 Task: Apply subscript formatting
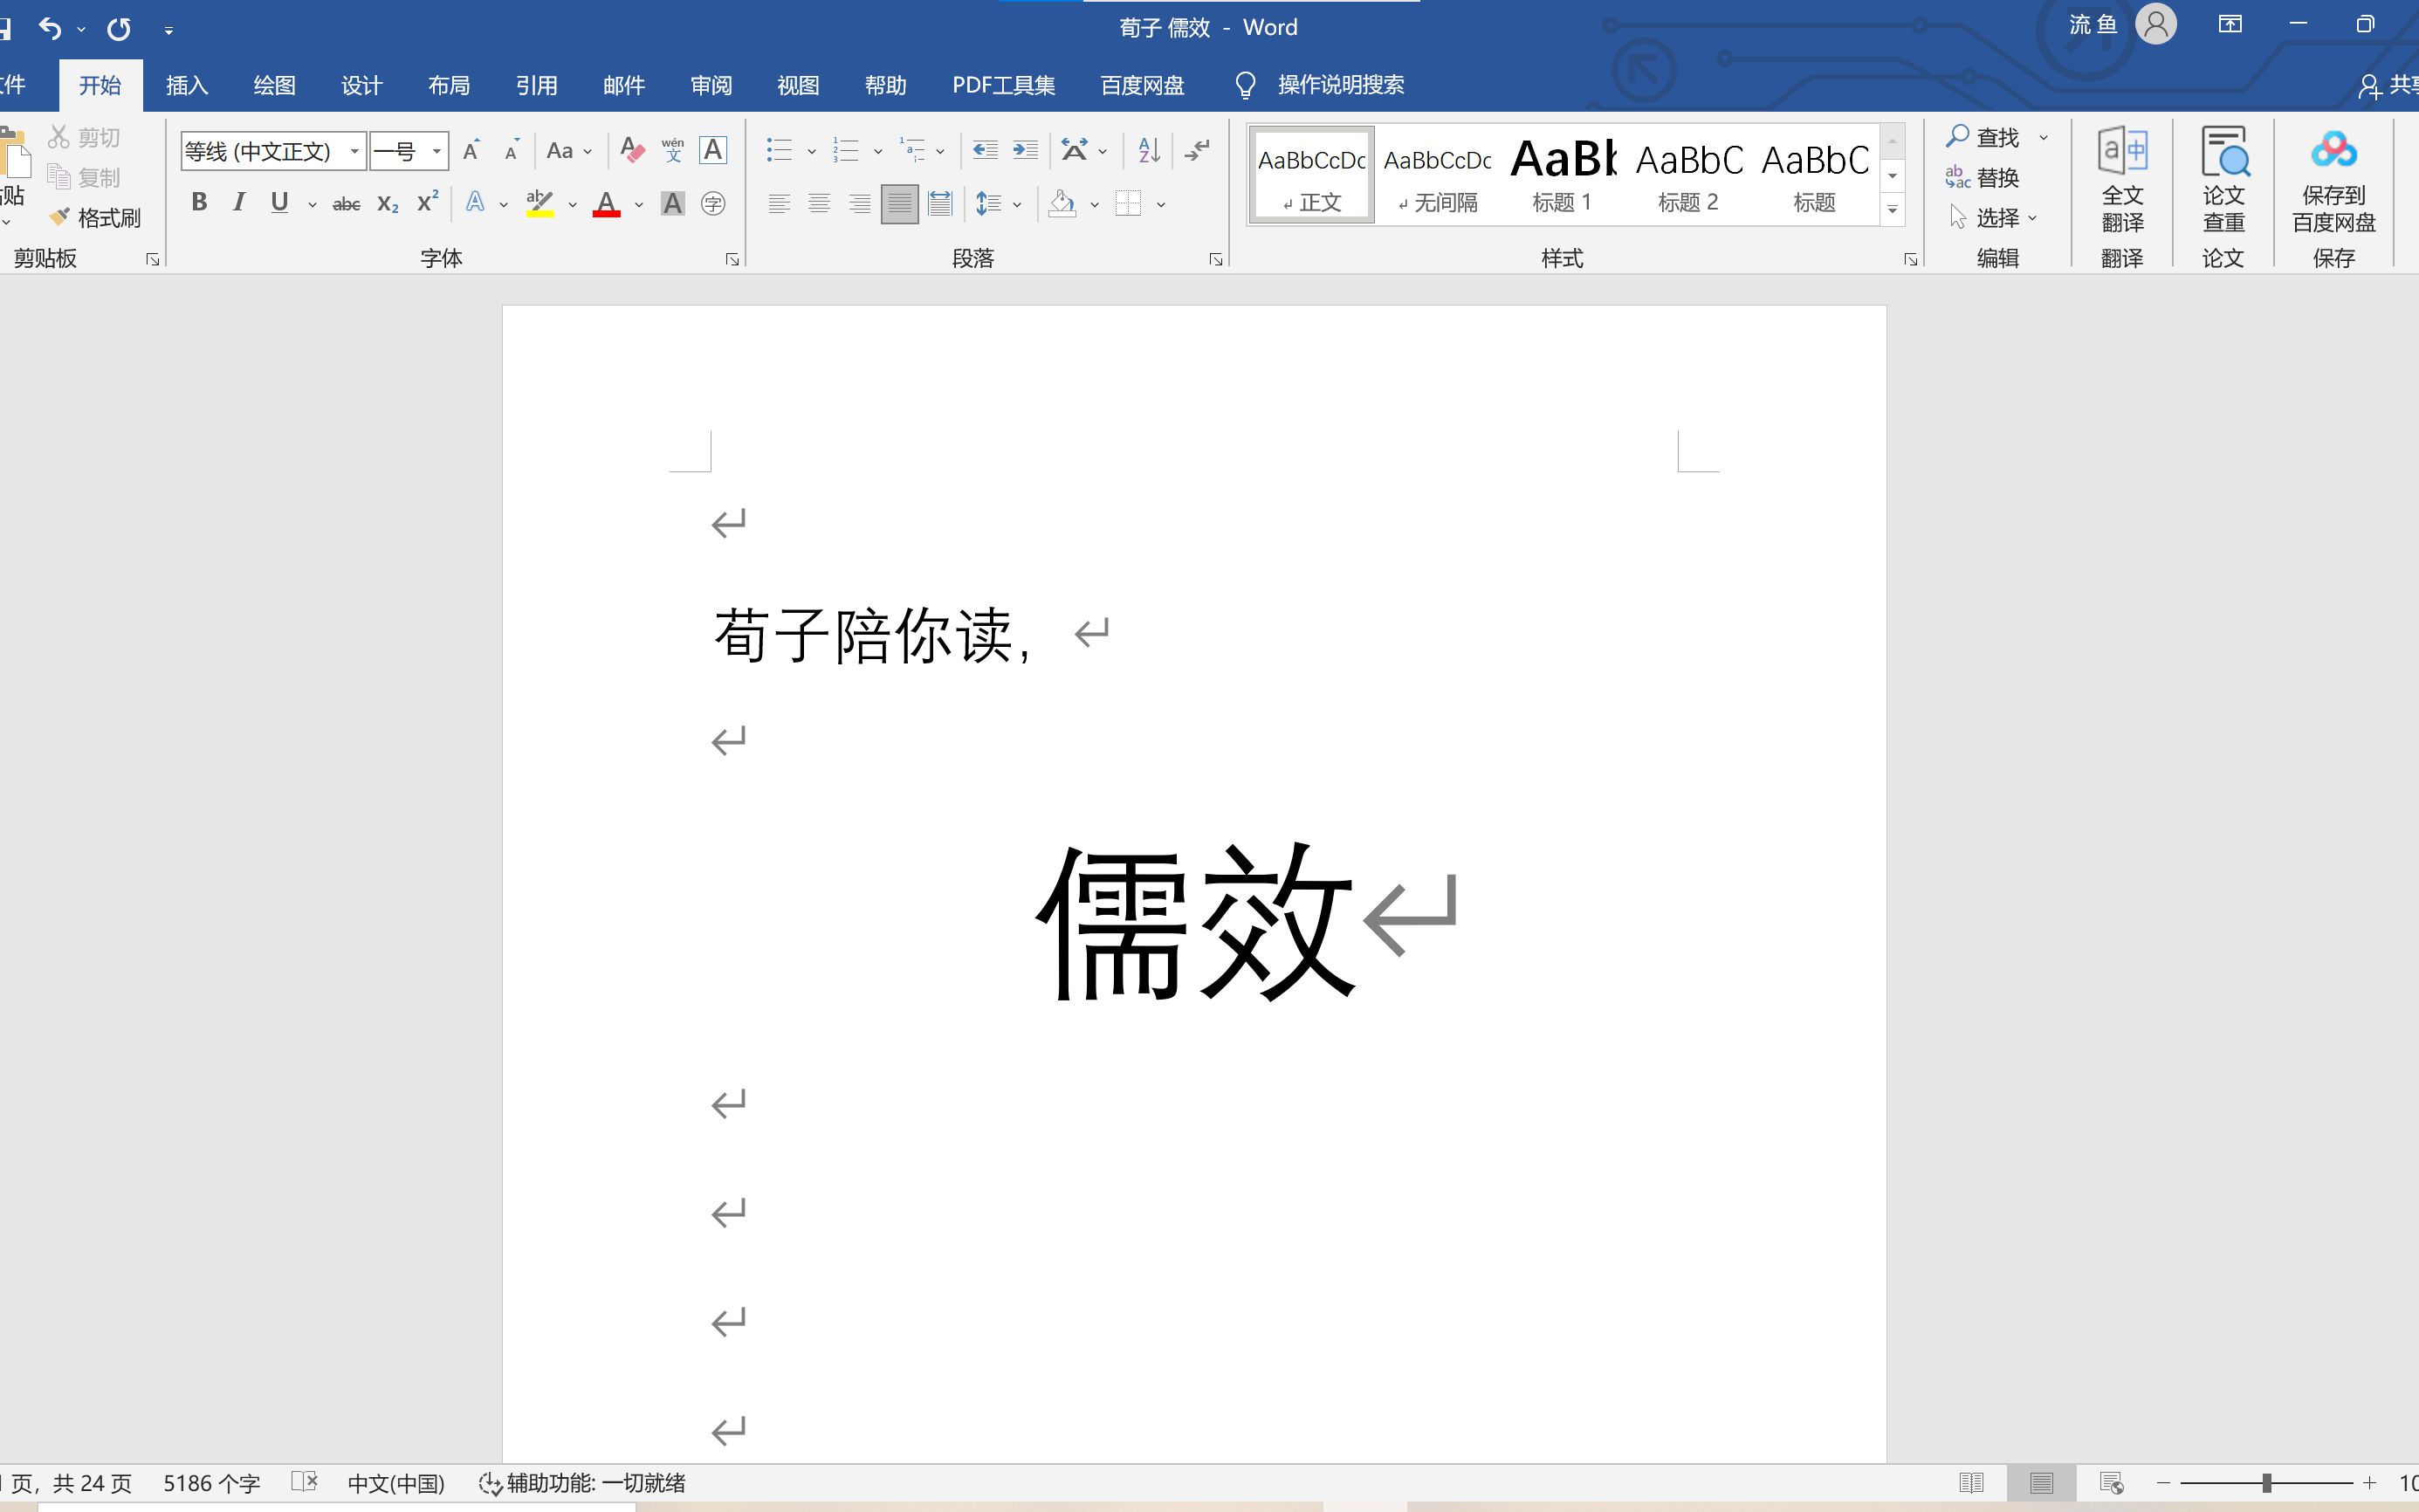(388, 204)
